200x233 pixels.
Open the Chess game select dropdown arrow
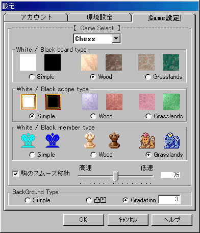[x=116, y=38]
